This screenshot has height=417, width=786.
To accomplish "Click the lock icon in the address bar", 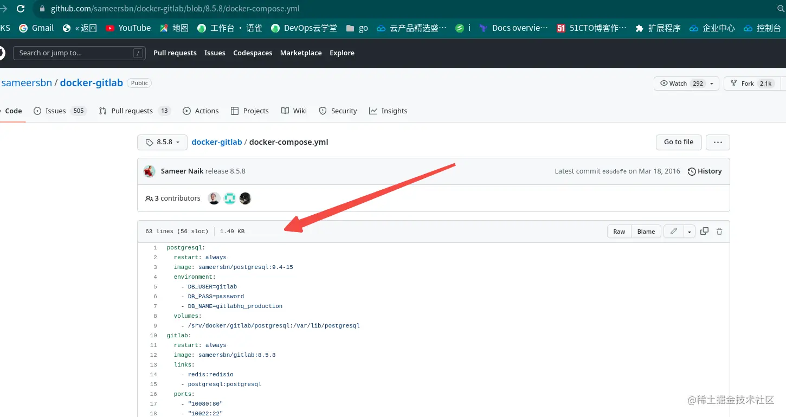I will point(42,9).
